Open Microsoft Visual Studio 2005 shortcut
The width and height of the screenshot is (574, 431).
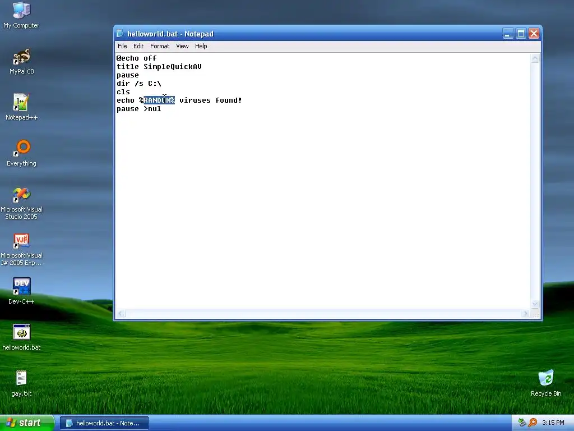(x=21, y=203)
